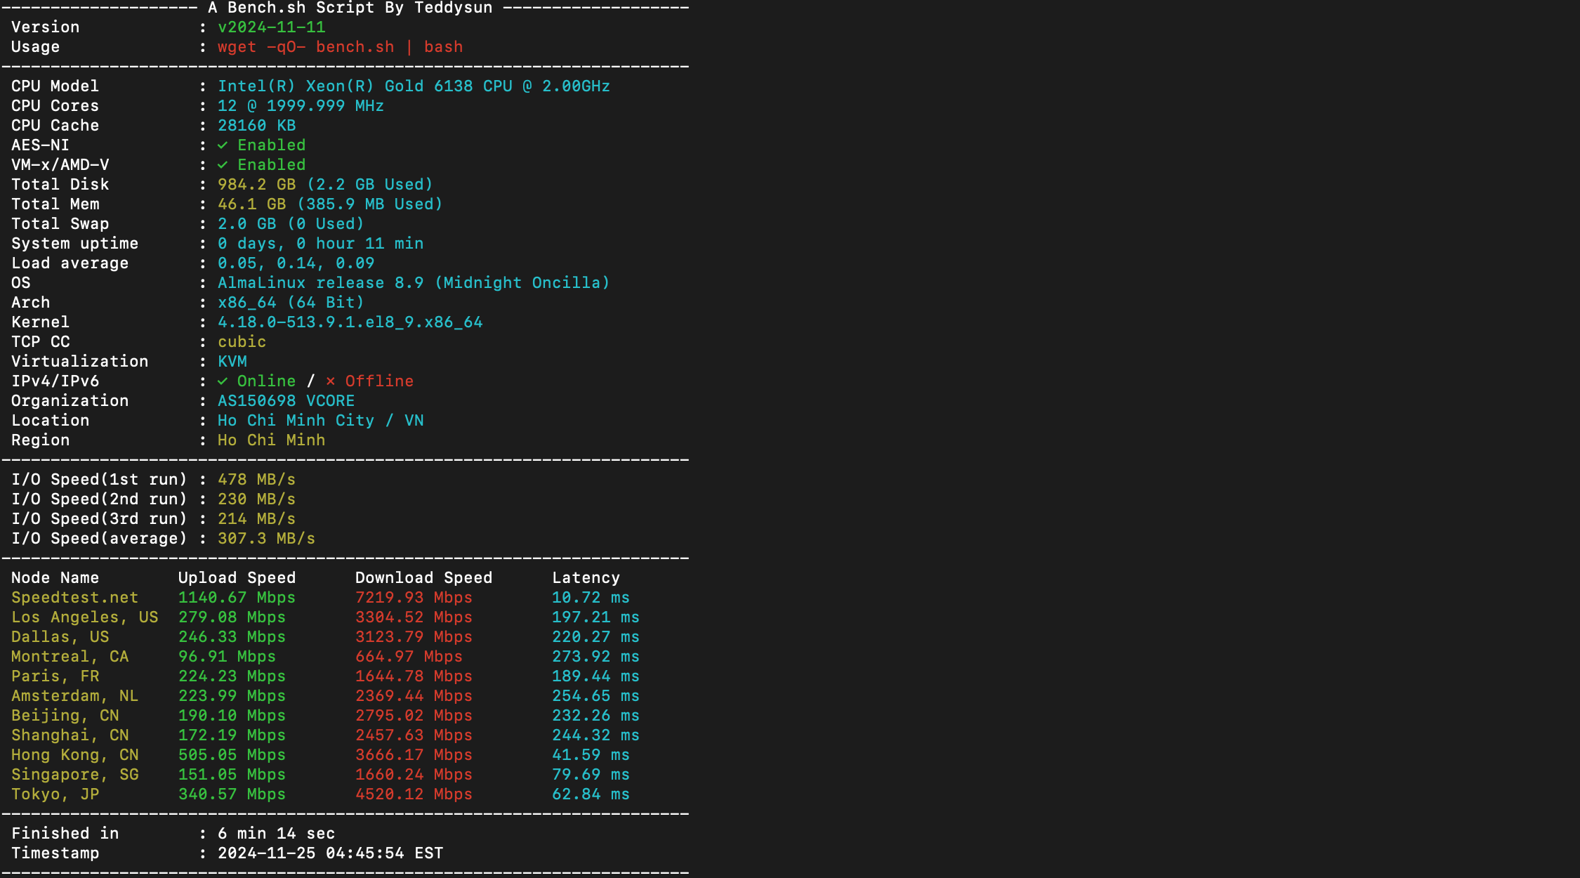Click OS value AlmaLinux release 8.9
Screen dimensions: 1580x878
click(320, 282)
